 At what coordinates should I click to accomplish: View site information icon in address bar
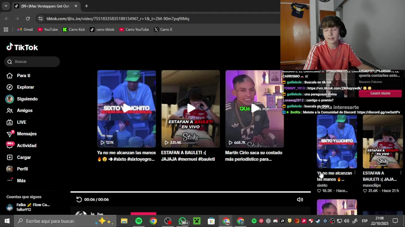pos(40,19)
